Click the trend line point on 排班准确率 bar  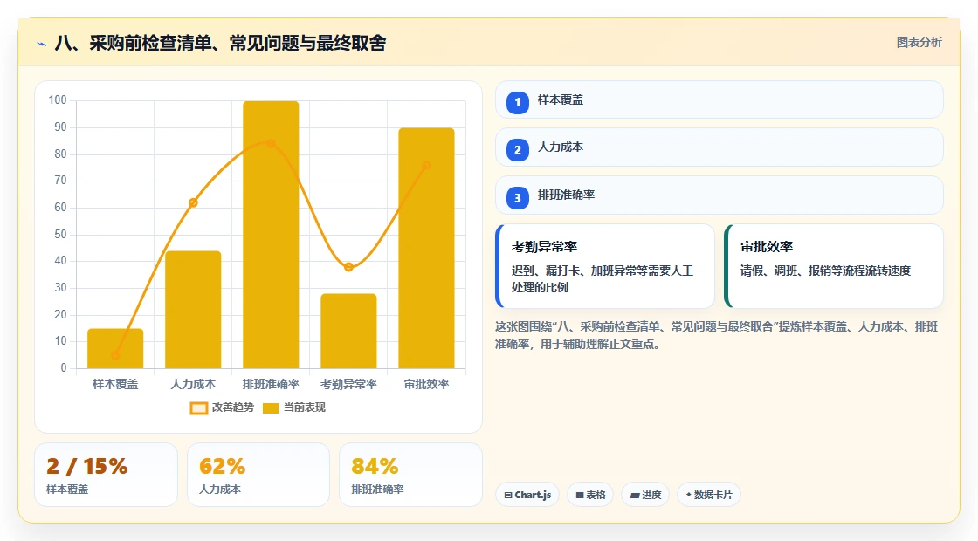(271, 143)
